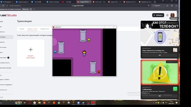
Task: Click the browser address bar
Action: [x=78, y=6]
